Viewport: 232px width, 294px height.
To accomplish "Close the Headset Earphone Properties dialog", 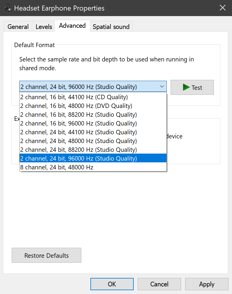I will (222, 8).
